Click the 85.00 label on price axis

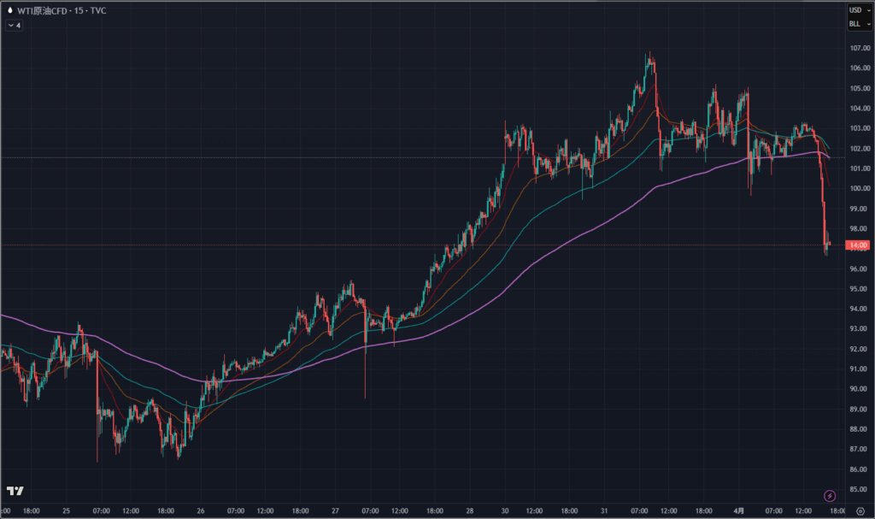[858, 489]
